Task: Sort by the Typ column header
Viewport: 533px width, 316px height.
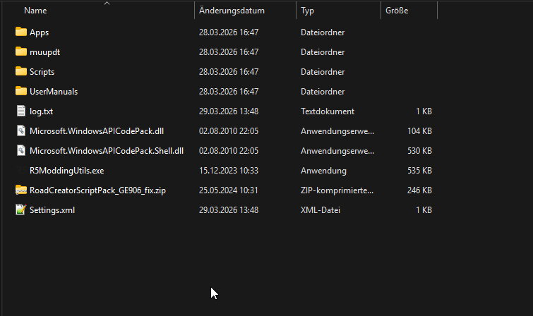Action: 308,11
